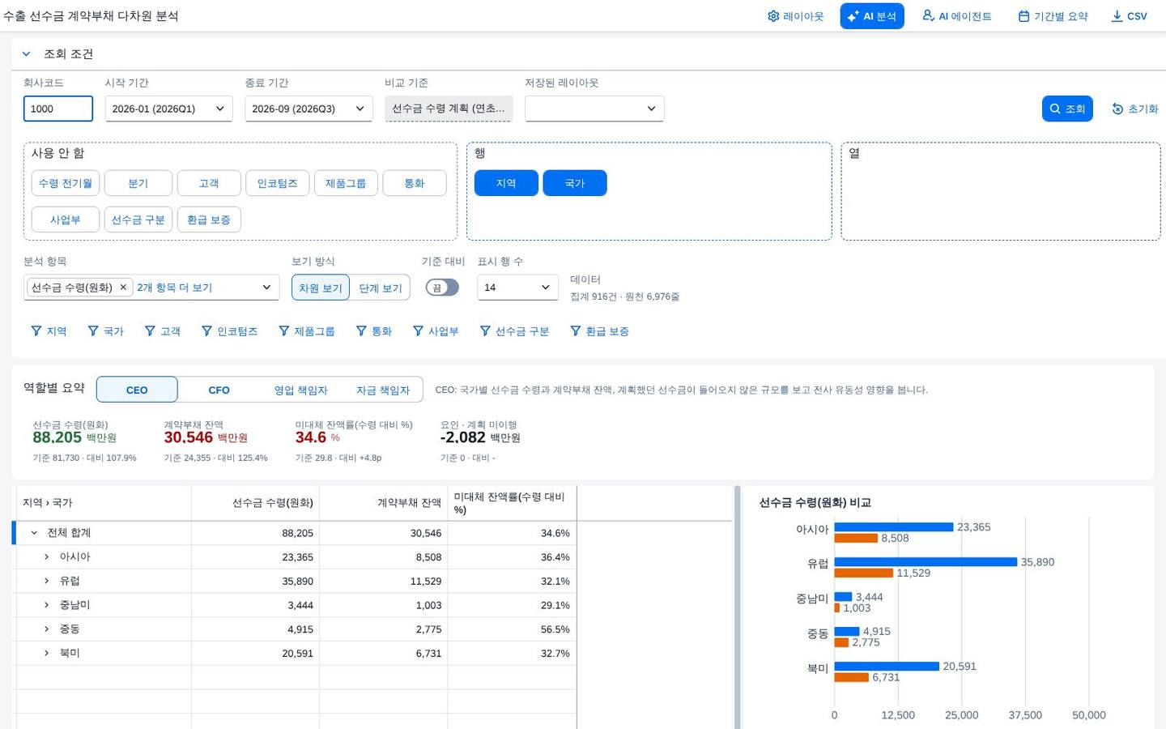This screenshot has width=1166, height=729.
Task: Switch view mode to 차원 보기
Action: 321,288
